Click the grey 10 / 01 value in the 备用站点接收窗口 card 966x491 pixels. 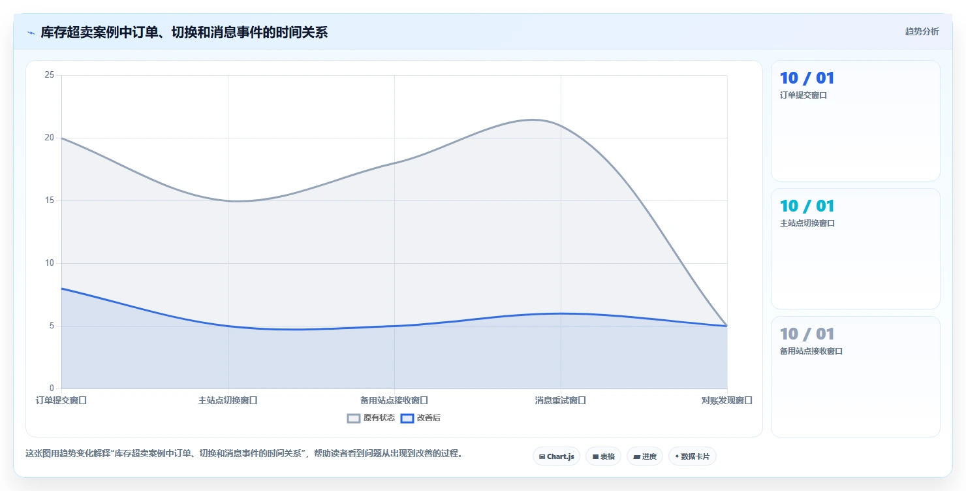click(807, 334)
